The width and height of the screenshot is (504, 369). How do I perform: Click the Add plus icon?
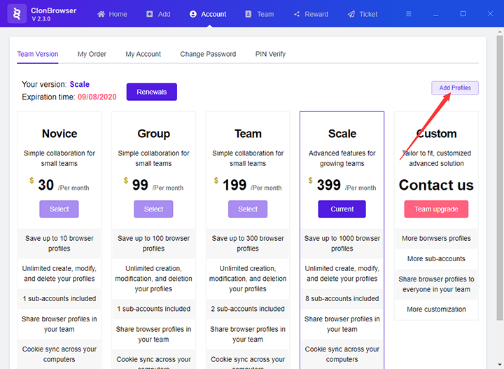tap(150, 14)
